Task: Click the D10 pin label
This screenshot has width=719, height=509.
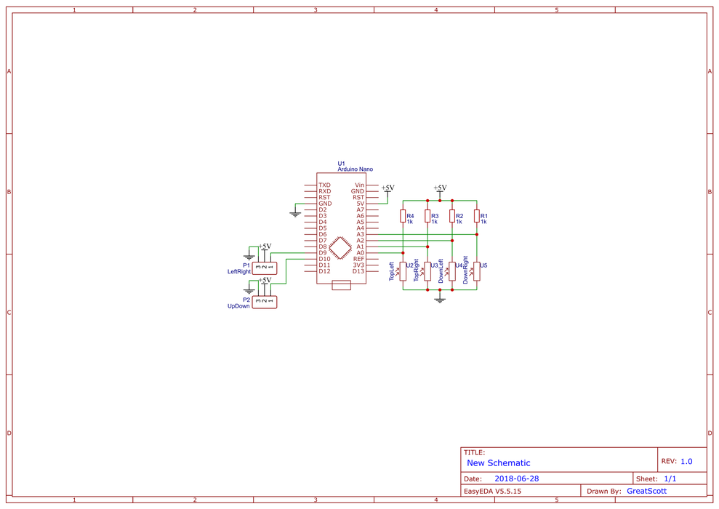Action: pyautogui.click(x=325, y=259)
